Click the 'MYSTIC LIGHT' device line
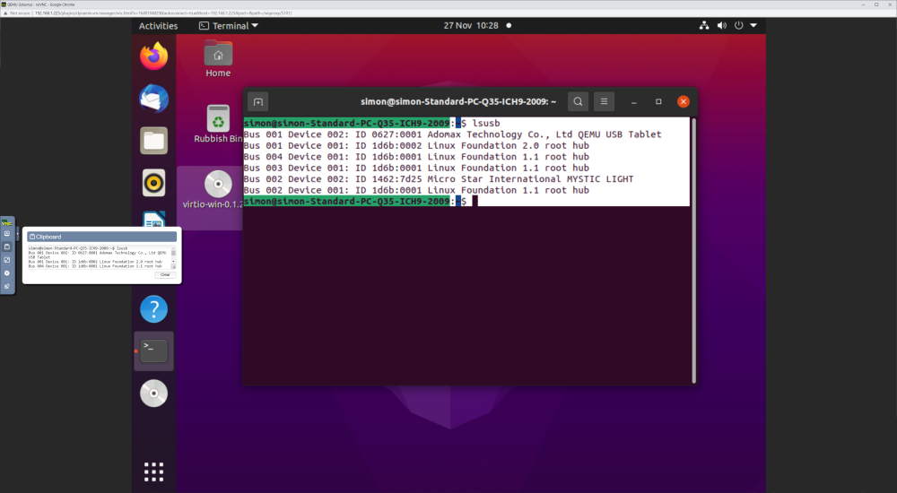897x493 pixels. tap(439, 179)
